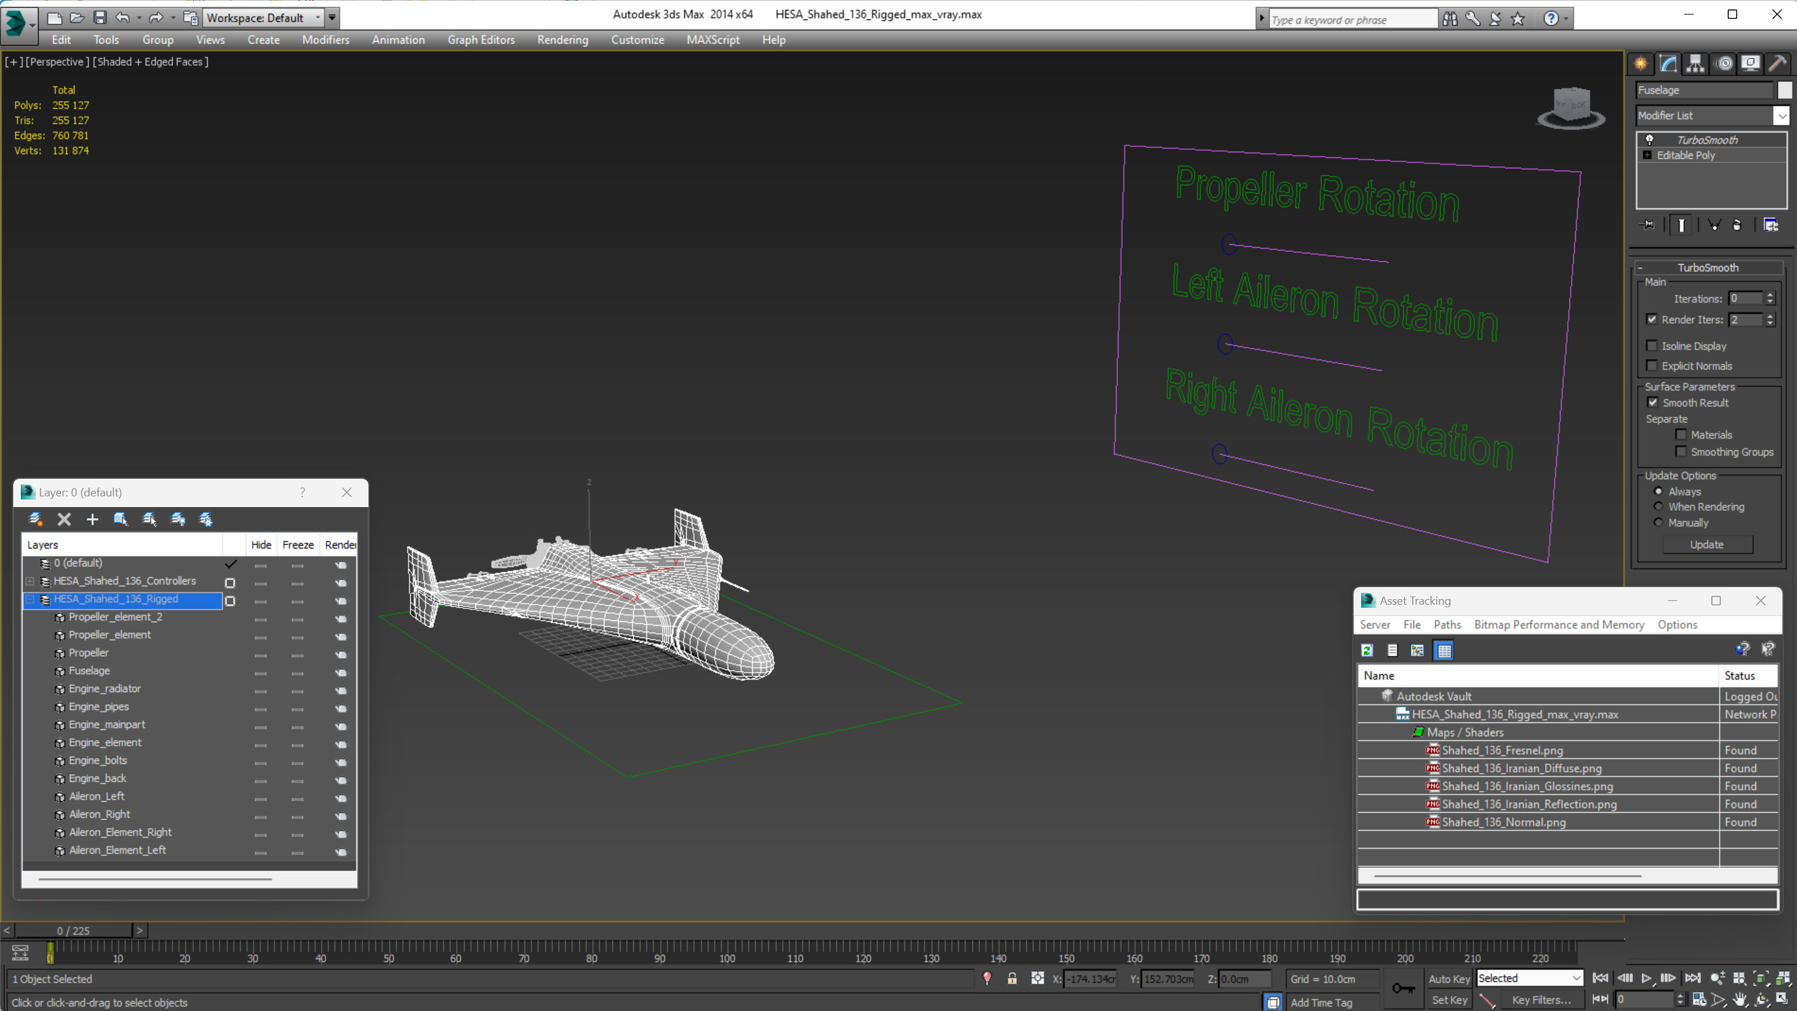
Task: Open the Create command panel tab
Action: (1641, 64)
